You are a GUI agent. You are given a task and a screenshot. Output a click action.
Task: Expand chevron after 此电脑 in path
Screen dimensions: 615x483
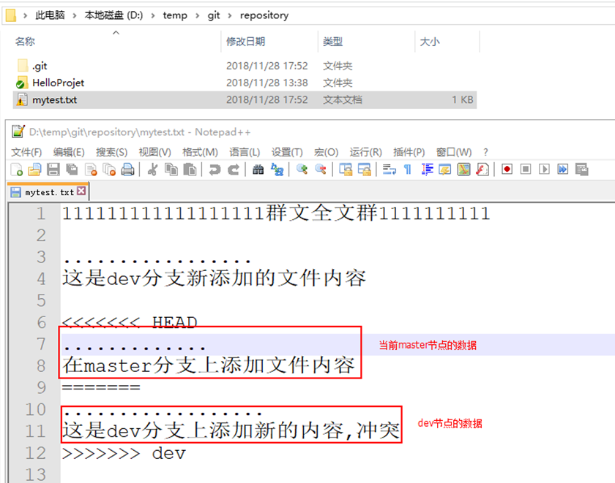74,15
